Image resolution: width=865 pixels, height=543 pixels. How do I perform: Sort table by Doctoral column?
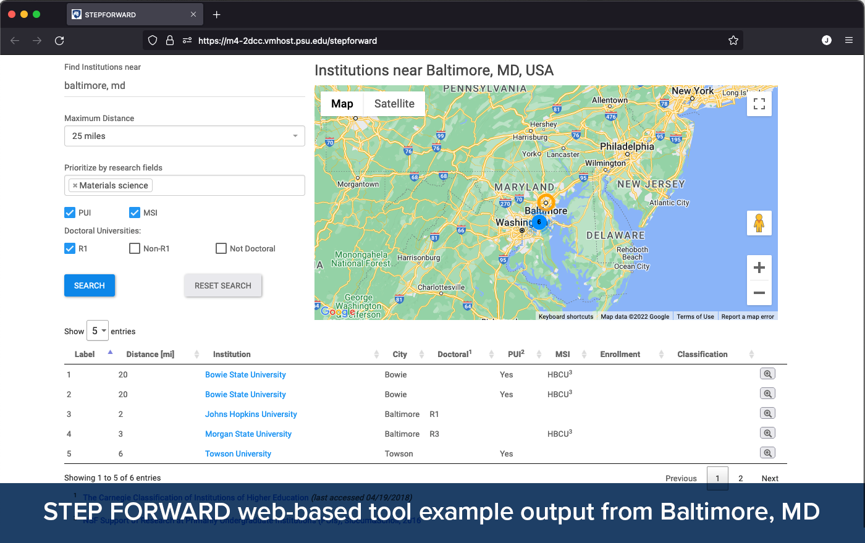[463, 354]
